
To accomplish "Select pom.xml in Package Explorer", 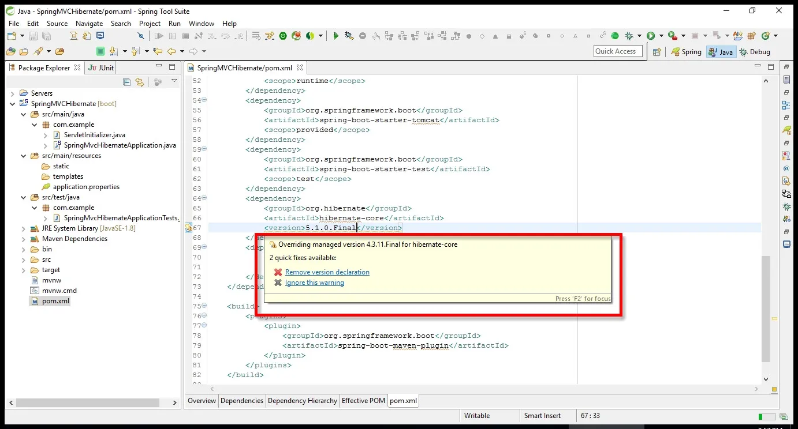I will [x=55, y=301].
